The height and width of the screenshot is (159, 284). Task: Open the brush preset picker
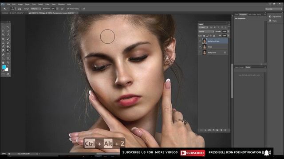coord(13,9)
